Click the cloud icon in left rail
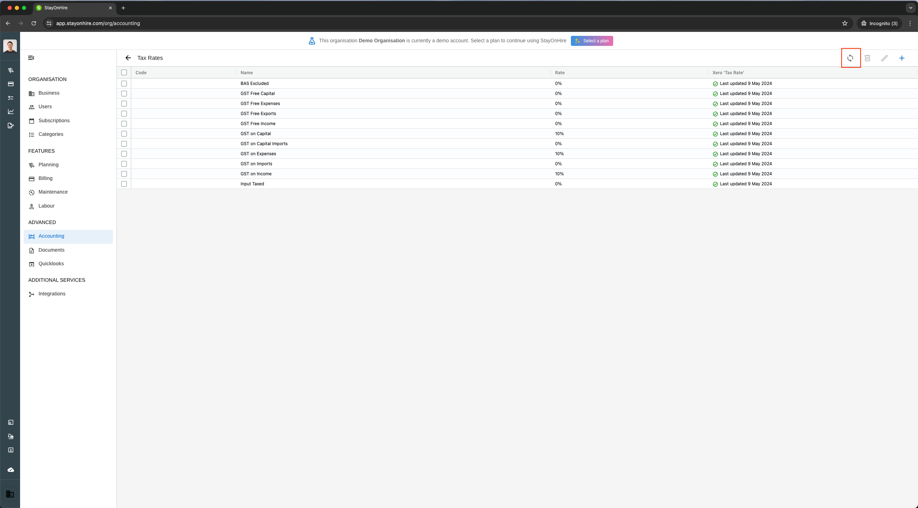The width and height of the screenshot is (918, 508). [x=11, y=470]
